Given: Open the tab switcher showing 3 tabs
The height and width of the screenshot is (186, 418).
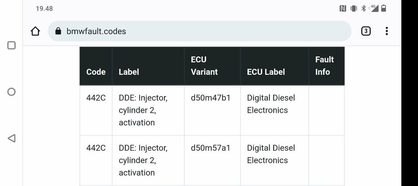Looking at the screenshot, I should click(366, 31).
